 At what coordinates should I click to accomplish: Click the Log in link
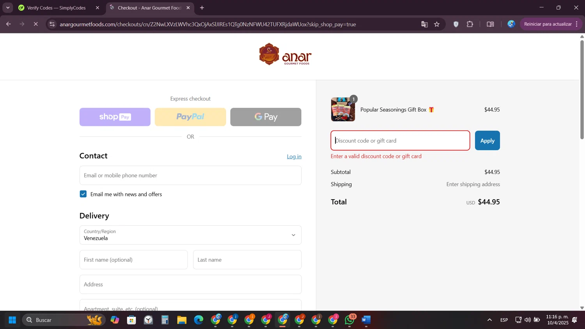coord(294,156)
